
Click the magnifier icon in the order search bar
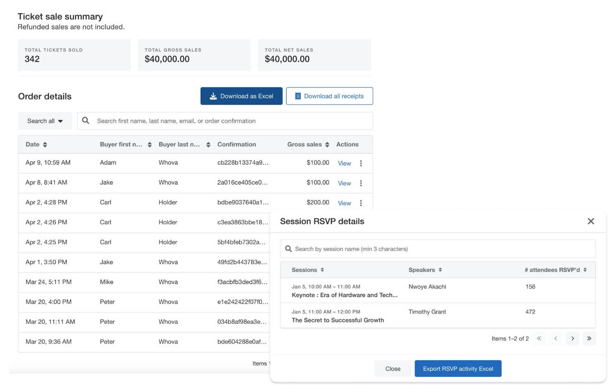click(86, 121)
